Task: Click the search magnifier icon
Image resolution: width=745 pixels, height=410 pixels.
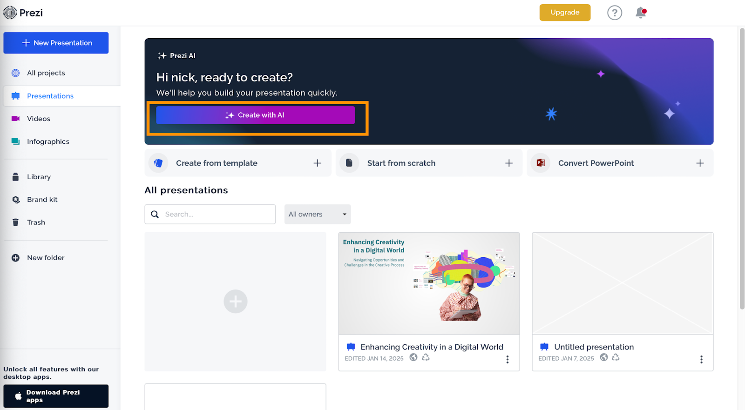Action: pyautogui.click(x=155, y=214)
